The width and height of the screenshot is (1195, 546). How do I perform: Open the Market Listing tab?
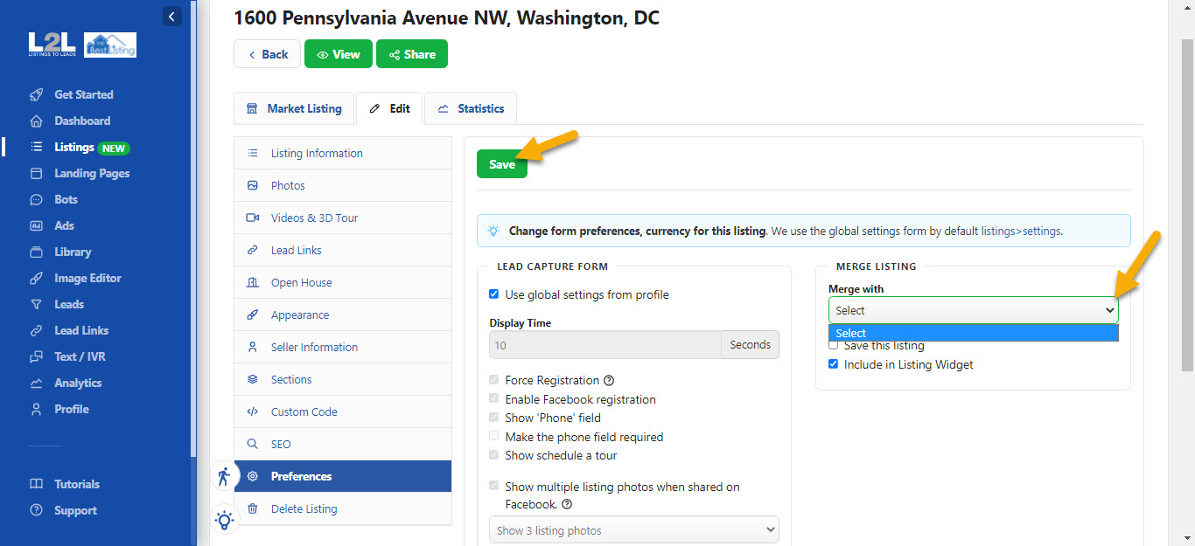(294, 108)
